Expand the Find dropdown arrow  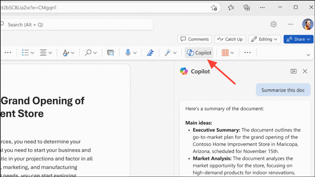point(95,53)
